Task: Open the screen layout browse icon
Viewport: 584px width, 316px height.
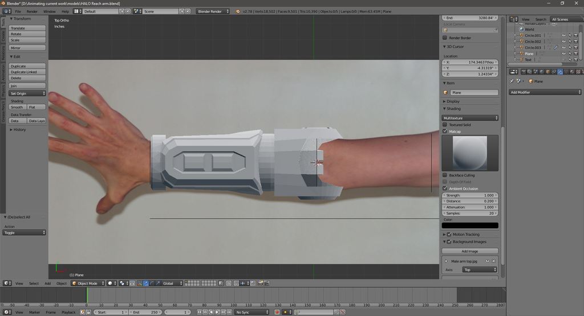Action: tap(78, 11)
